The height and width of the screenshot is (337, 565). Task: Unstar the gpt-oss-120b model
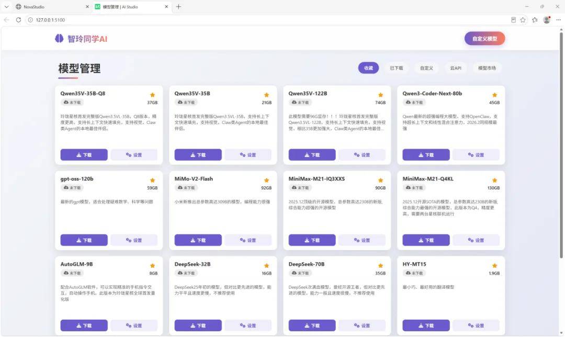coord(152,180)
